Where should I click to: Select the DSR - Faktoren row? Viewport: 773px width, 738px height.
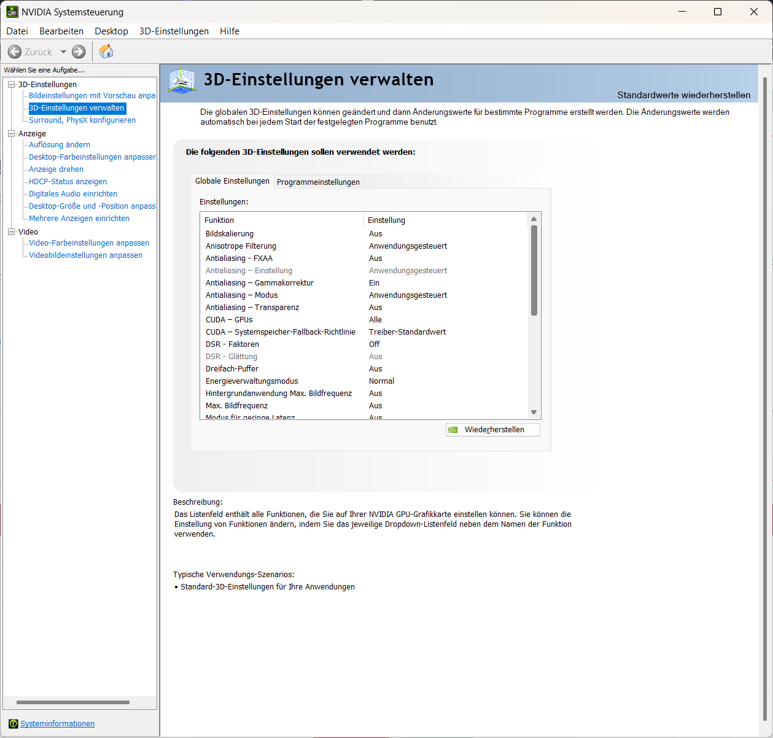(364, 344)
